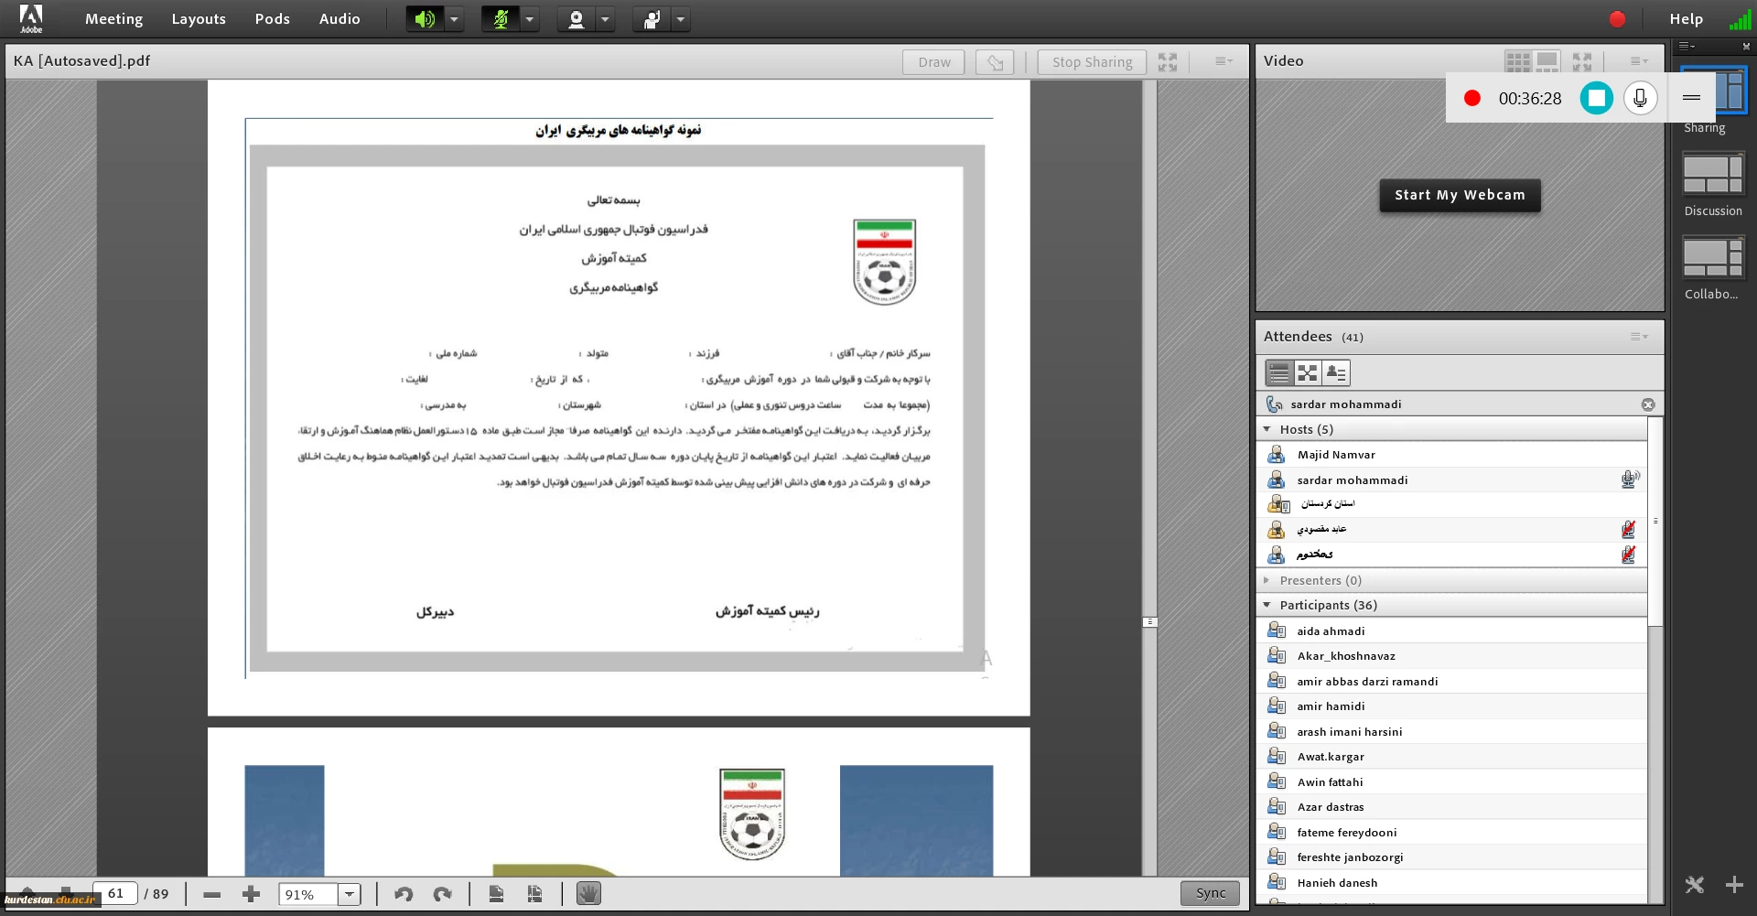Click the raise hand status icon
The width and height of the screenshot is (1757, 916).
(652, 19)
